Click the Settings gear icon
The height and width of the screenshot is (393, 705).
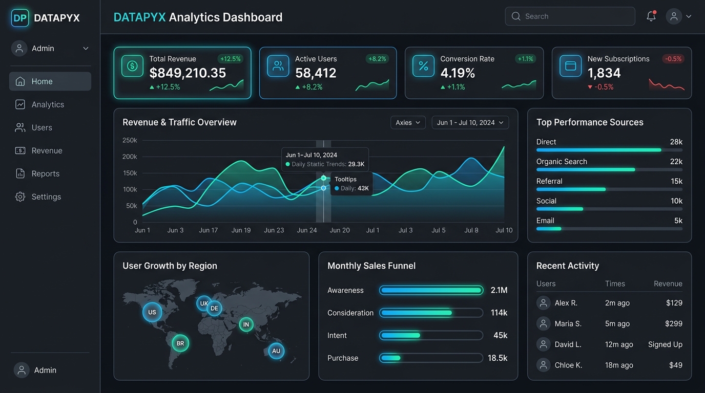tap(20, 196)
